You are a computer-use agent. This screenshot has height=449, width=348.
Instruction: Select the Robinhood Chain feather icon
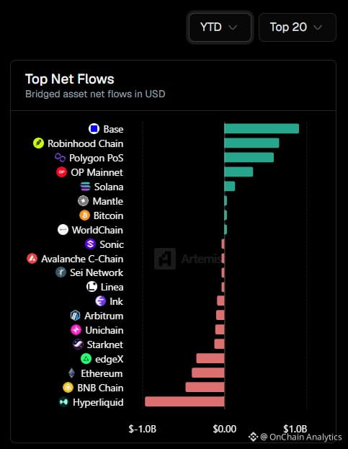(x=38, y=143)
